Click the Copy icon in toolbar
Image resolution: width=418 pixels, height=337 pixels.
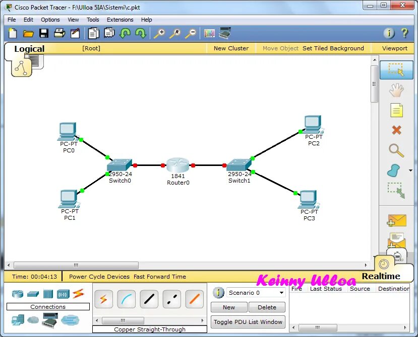(94, 33)
